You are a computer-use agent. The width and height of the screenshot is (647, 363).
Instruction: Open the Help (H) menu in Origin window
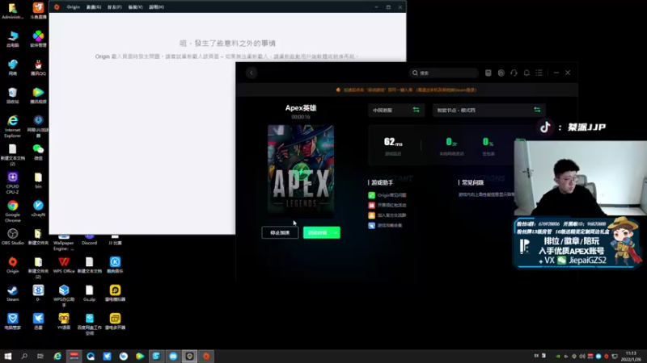coord(156,7)
